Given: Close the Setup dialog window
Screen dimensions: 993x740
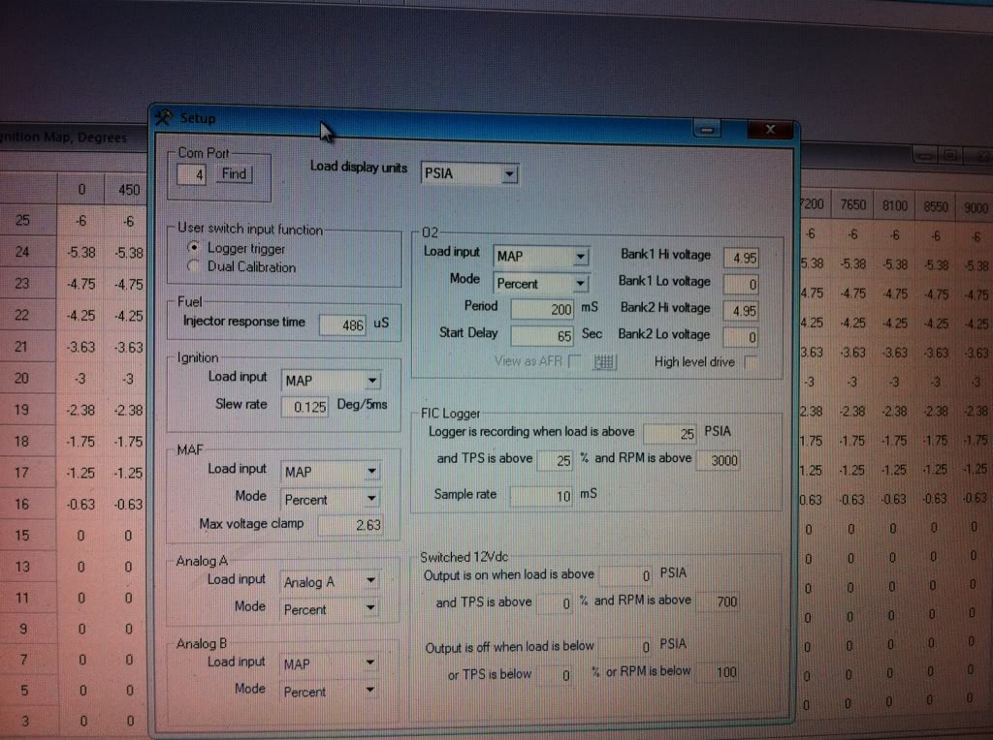Looking at the screenshot, I should (771, 130).
